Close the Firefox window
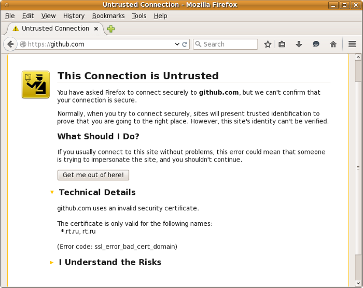 (356, 5)
